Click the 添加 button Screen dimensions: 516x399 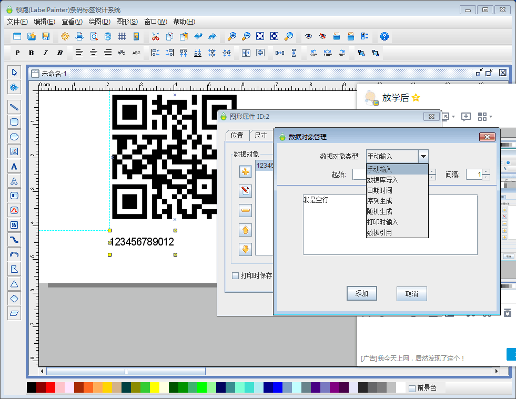click(362, 293)
